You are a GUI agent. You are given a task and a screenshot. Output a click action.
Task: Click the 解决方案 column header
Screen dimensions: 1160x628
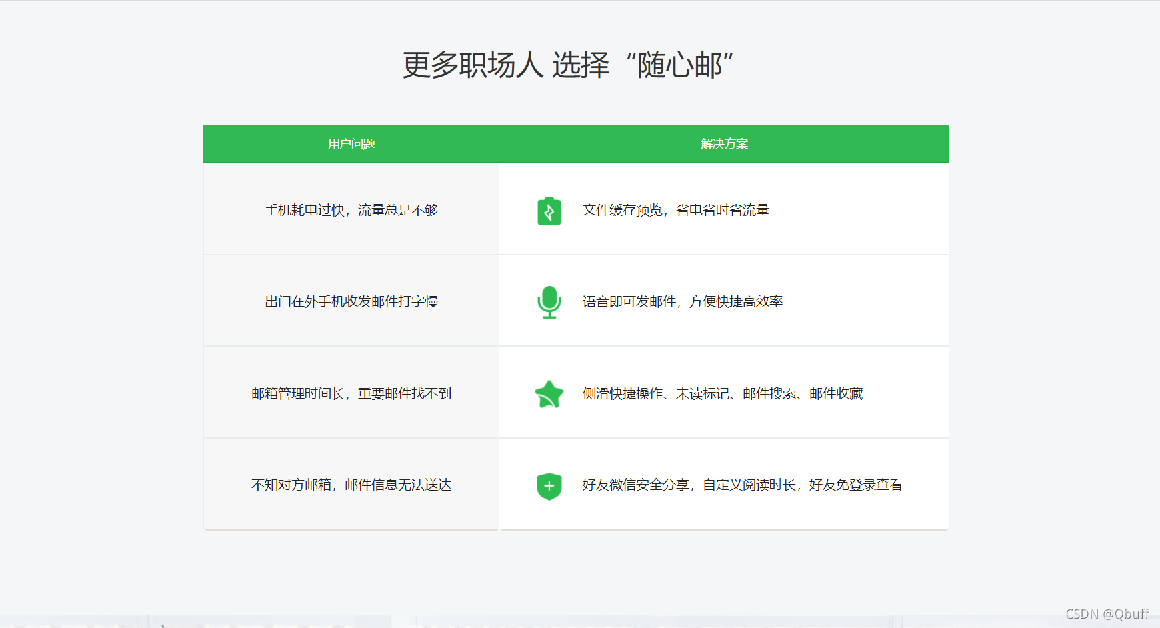[x=724, y=144]
